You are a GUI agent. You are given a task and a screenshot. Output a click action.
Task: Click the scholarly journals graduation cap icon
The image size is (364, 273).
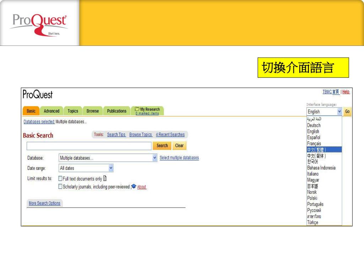pyautogui.click(x=134, y=186)
